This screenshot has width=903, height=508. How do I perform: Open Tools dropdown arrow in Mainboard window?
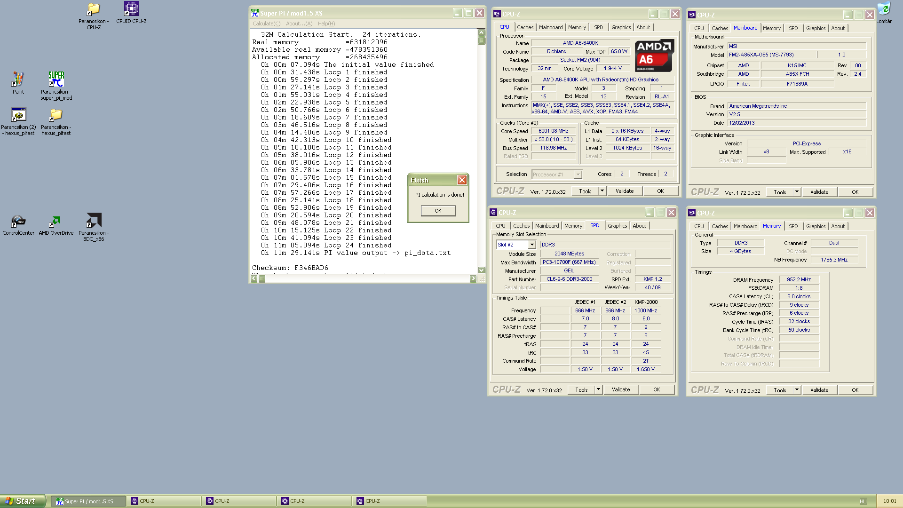[797, 192]
